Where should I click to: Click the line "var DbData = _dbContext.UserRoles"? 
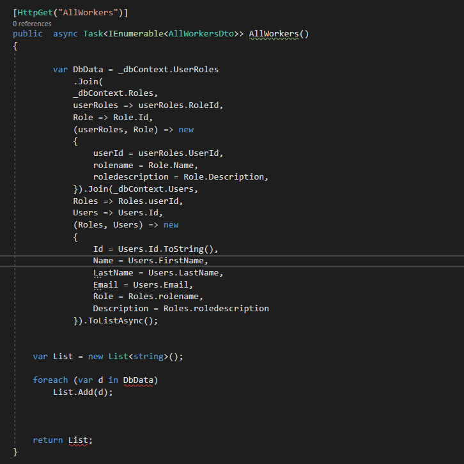click(136, 70)
